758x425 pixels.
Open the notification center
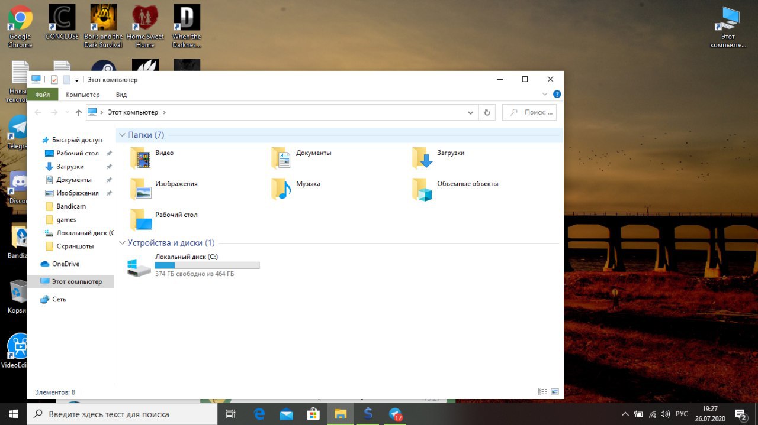[740, 414]
